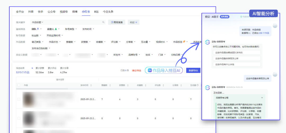Sort table by 分享数 column arrows

[x=181, y=85]
